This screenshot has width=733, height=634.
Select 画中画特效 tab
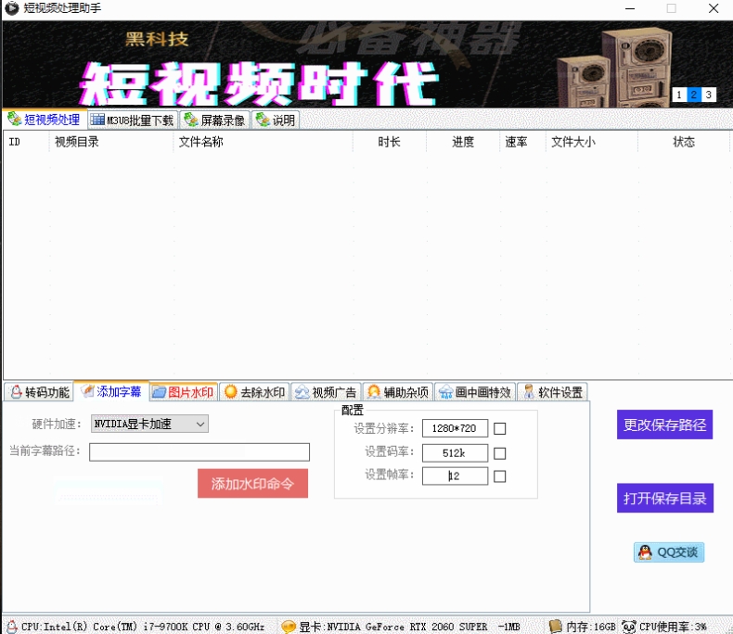point(475,392)
